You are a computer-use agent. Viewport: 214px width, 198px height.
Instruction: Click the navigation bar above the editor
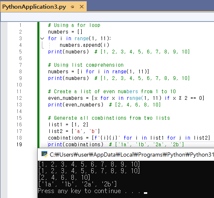(x=107, y=17)
